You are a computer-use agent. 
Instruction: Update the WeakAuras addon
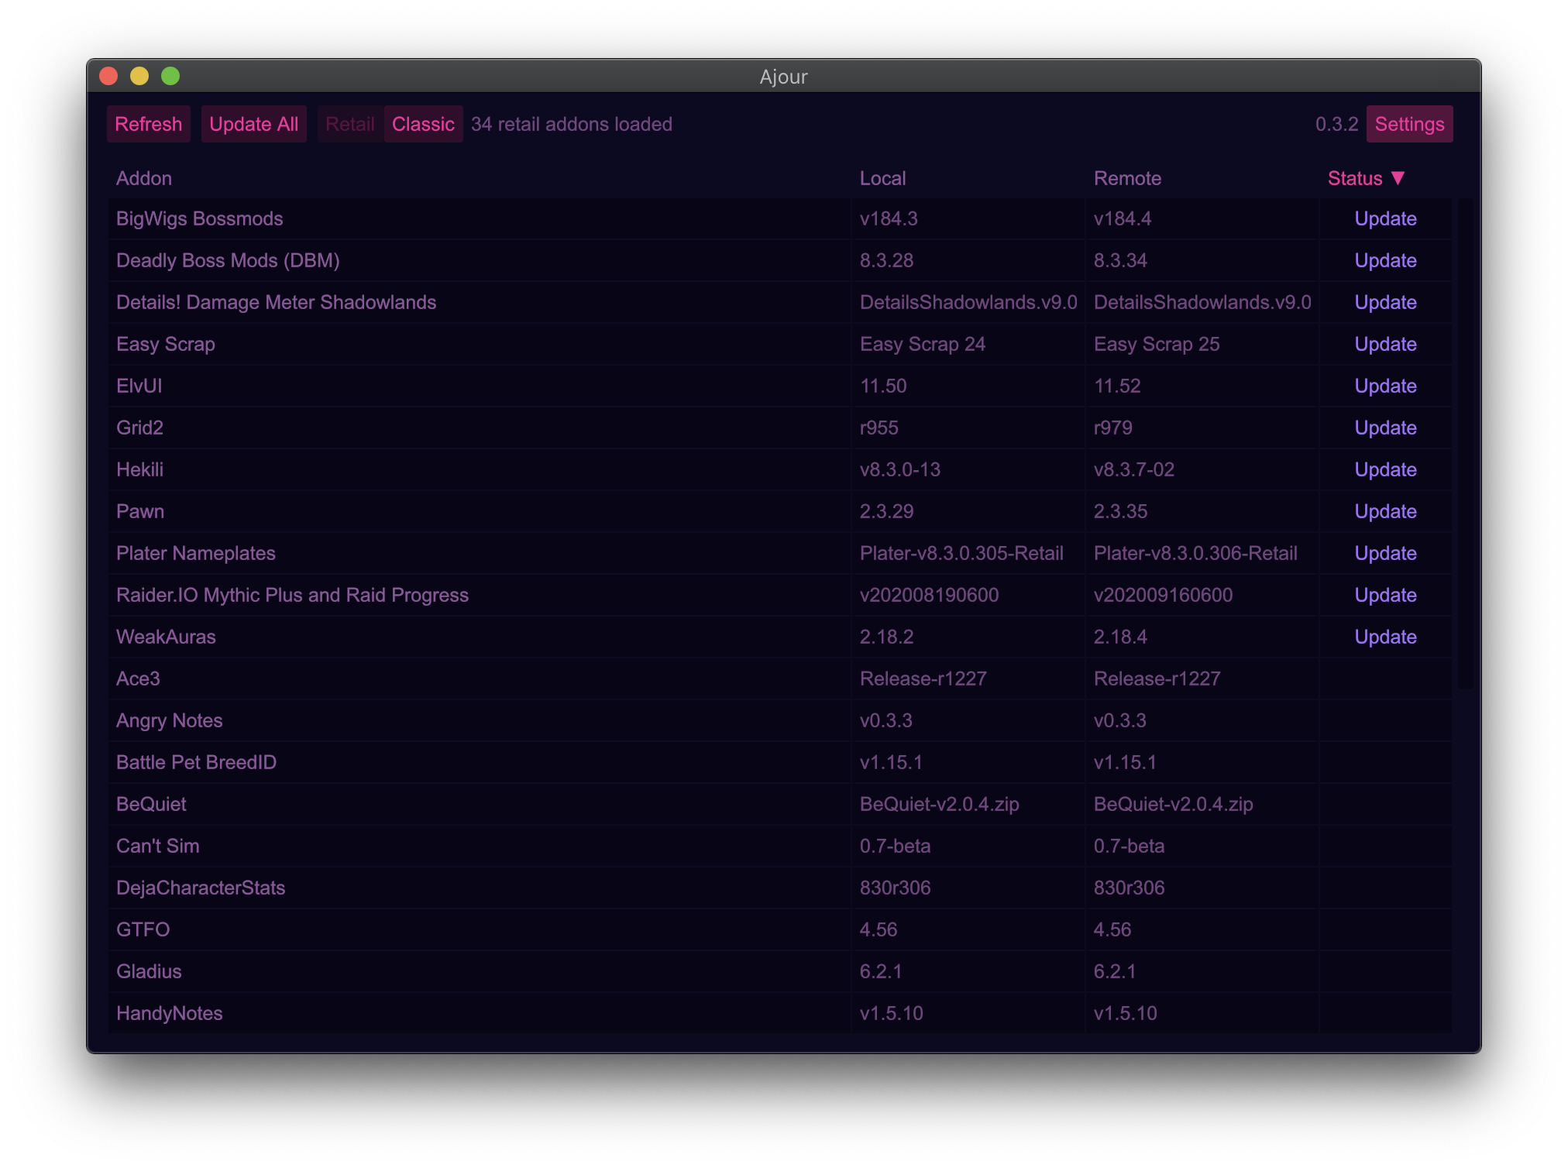(x=1385, y=637)
